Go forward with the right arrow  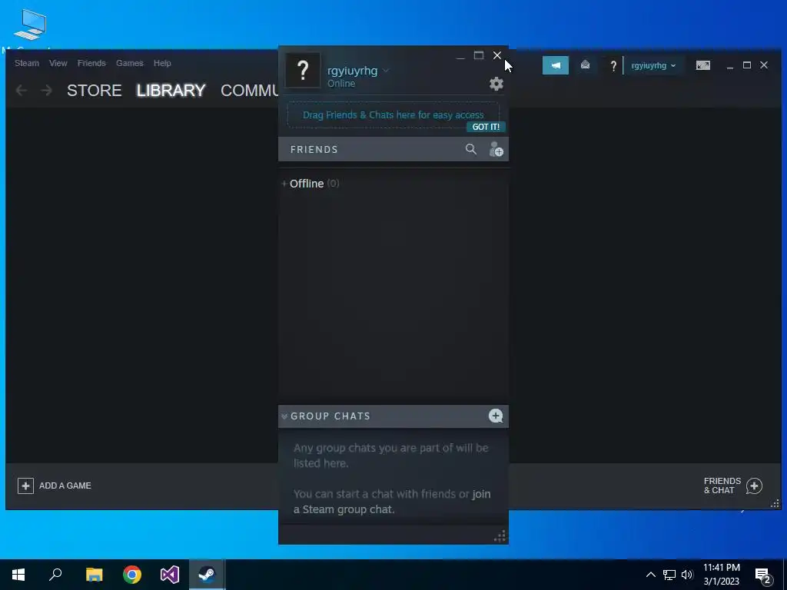coord(46,91)
